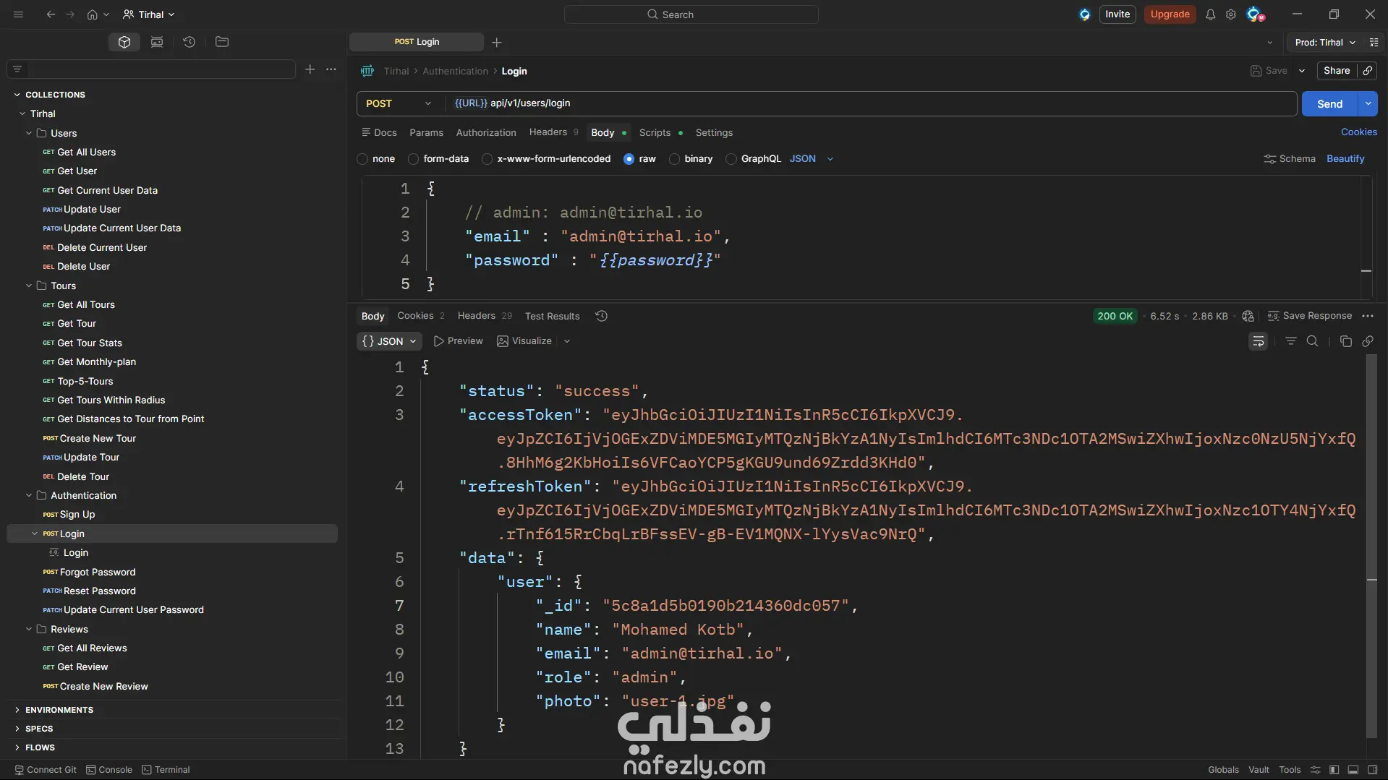Go to Home icon

click(x=93, y=14)
